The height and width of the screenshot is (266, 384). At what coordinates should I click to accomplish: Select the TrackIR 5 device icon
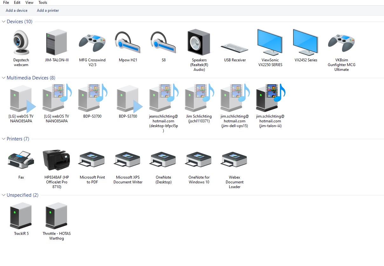point(21,216)
